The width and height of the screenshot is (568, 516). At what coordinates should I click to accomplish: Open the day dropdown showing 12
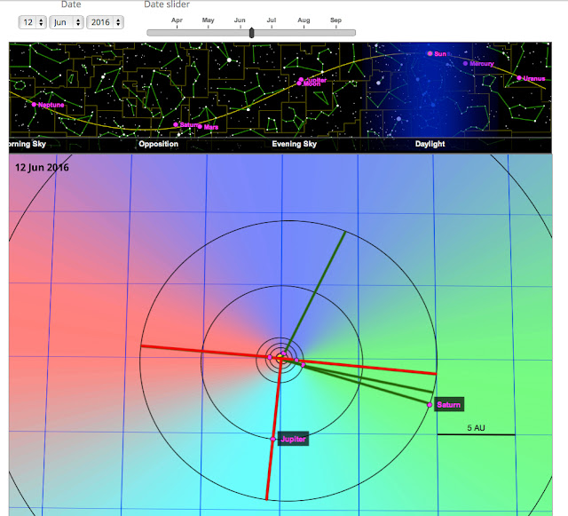tap(32, 22)
